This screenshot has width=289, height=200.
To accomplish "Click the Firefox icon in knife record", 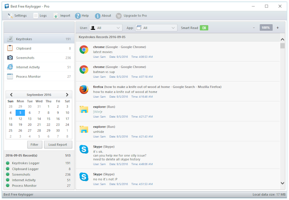I will 84,90.
